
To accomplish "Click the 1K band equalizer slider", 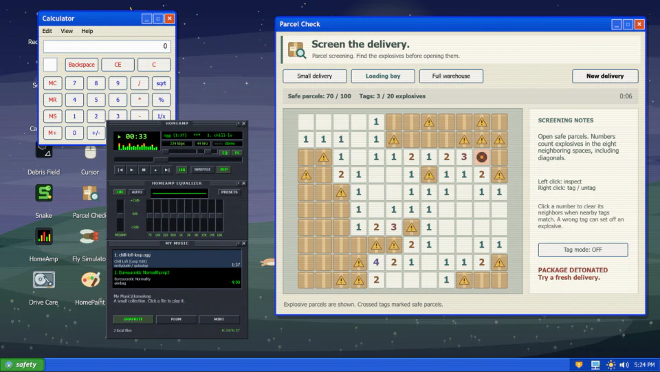I will 181,215.
